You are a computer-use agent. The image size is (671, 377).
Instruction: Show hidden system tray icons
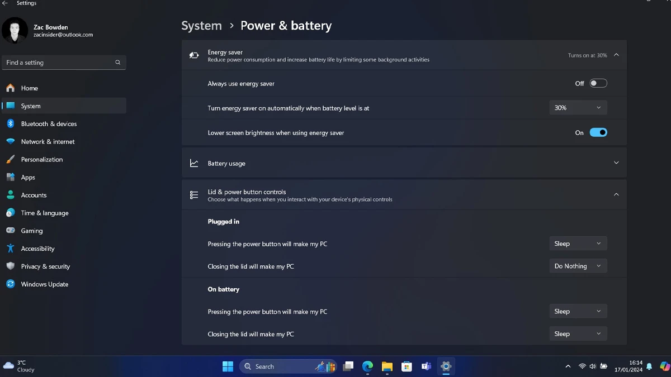coord(568,366)
